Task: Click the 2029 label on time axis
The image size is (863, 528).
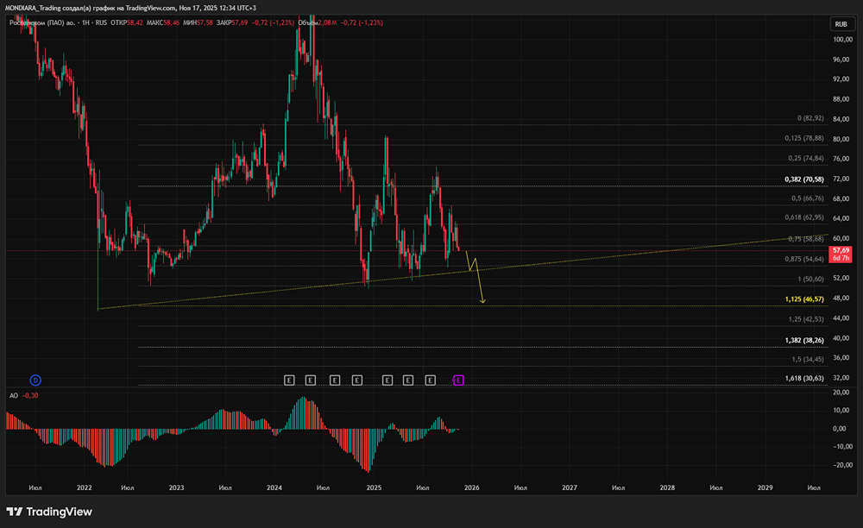Action: 765,487
